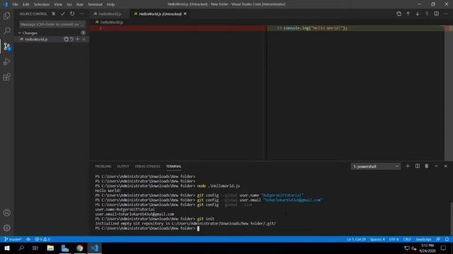Open the View menu
Viewport: 453px width, 254px height.
[x=58, y=4]
